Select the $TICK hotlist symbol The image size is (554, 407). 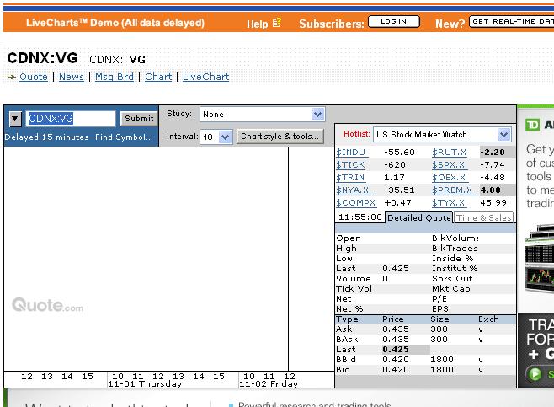pos(350,165)
